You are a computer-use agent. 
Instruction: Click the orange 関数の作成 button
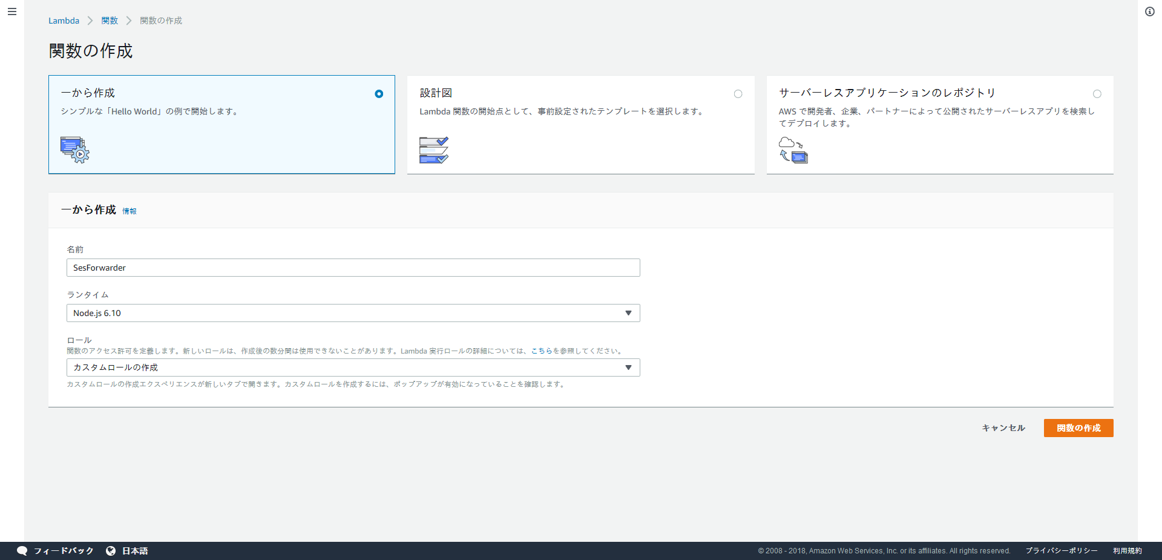pos(1078,428)
